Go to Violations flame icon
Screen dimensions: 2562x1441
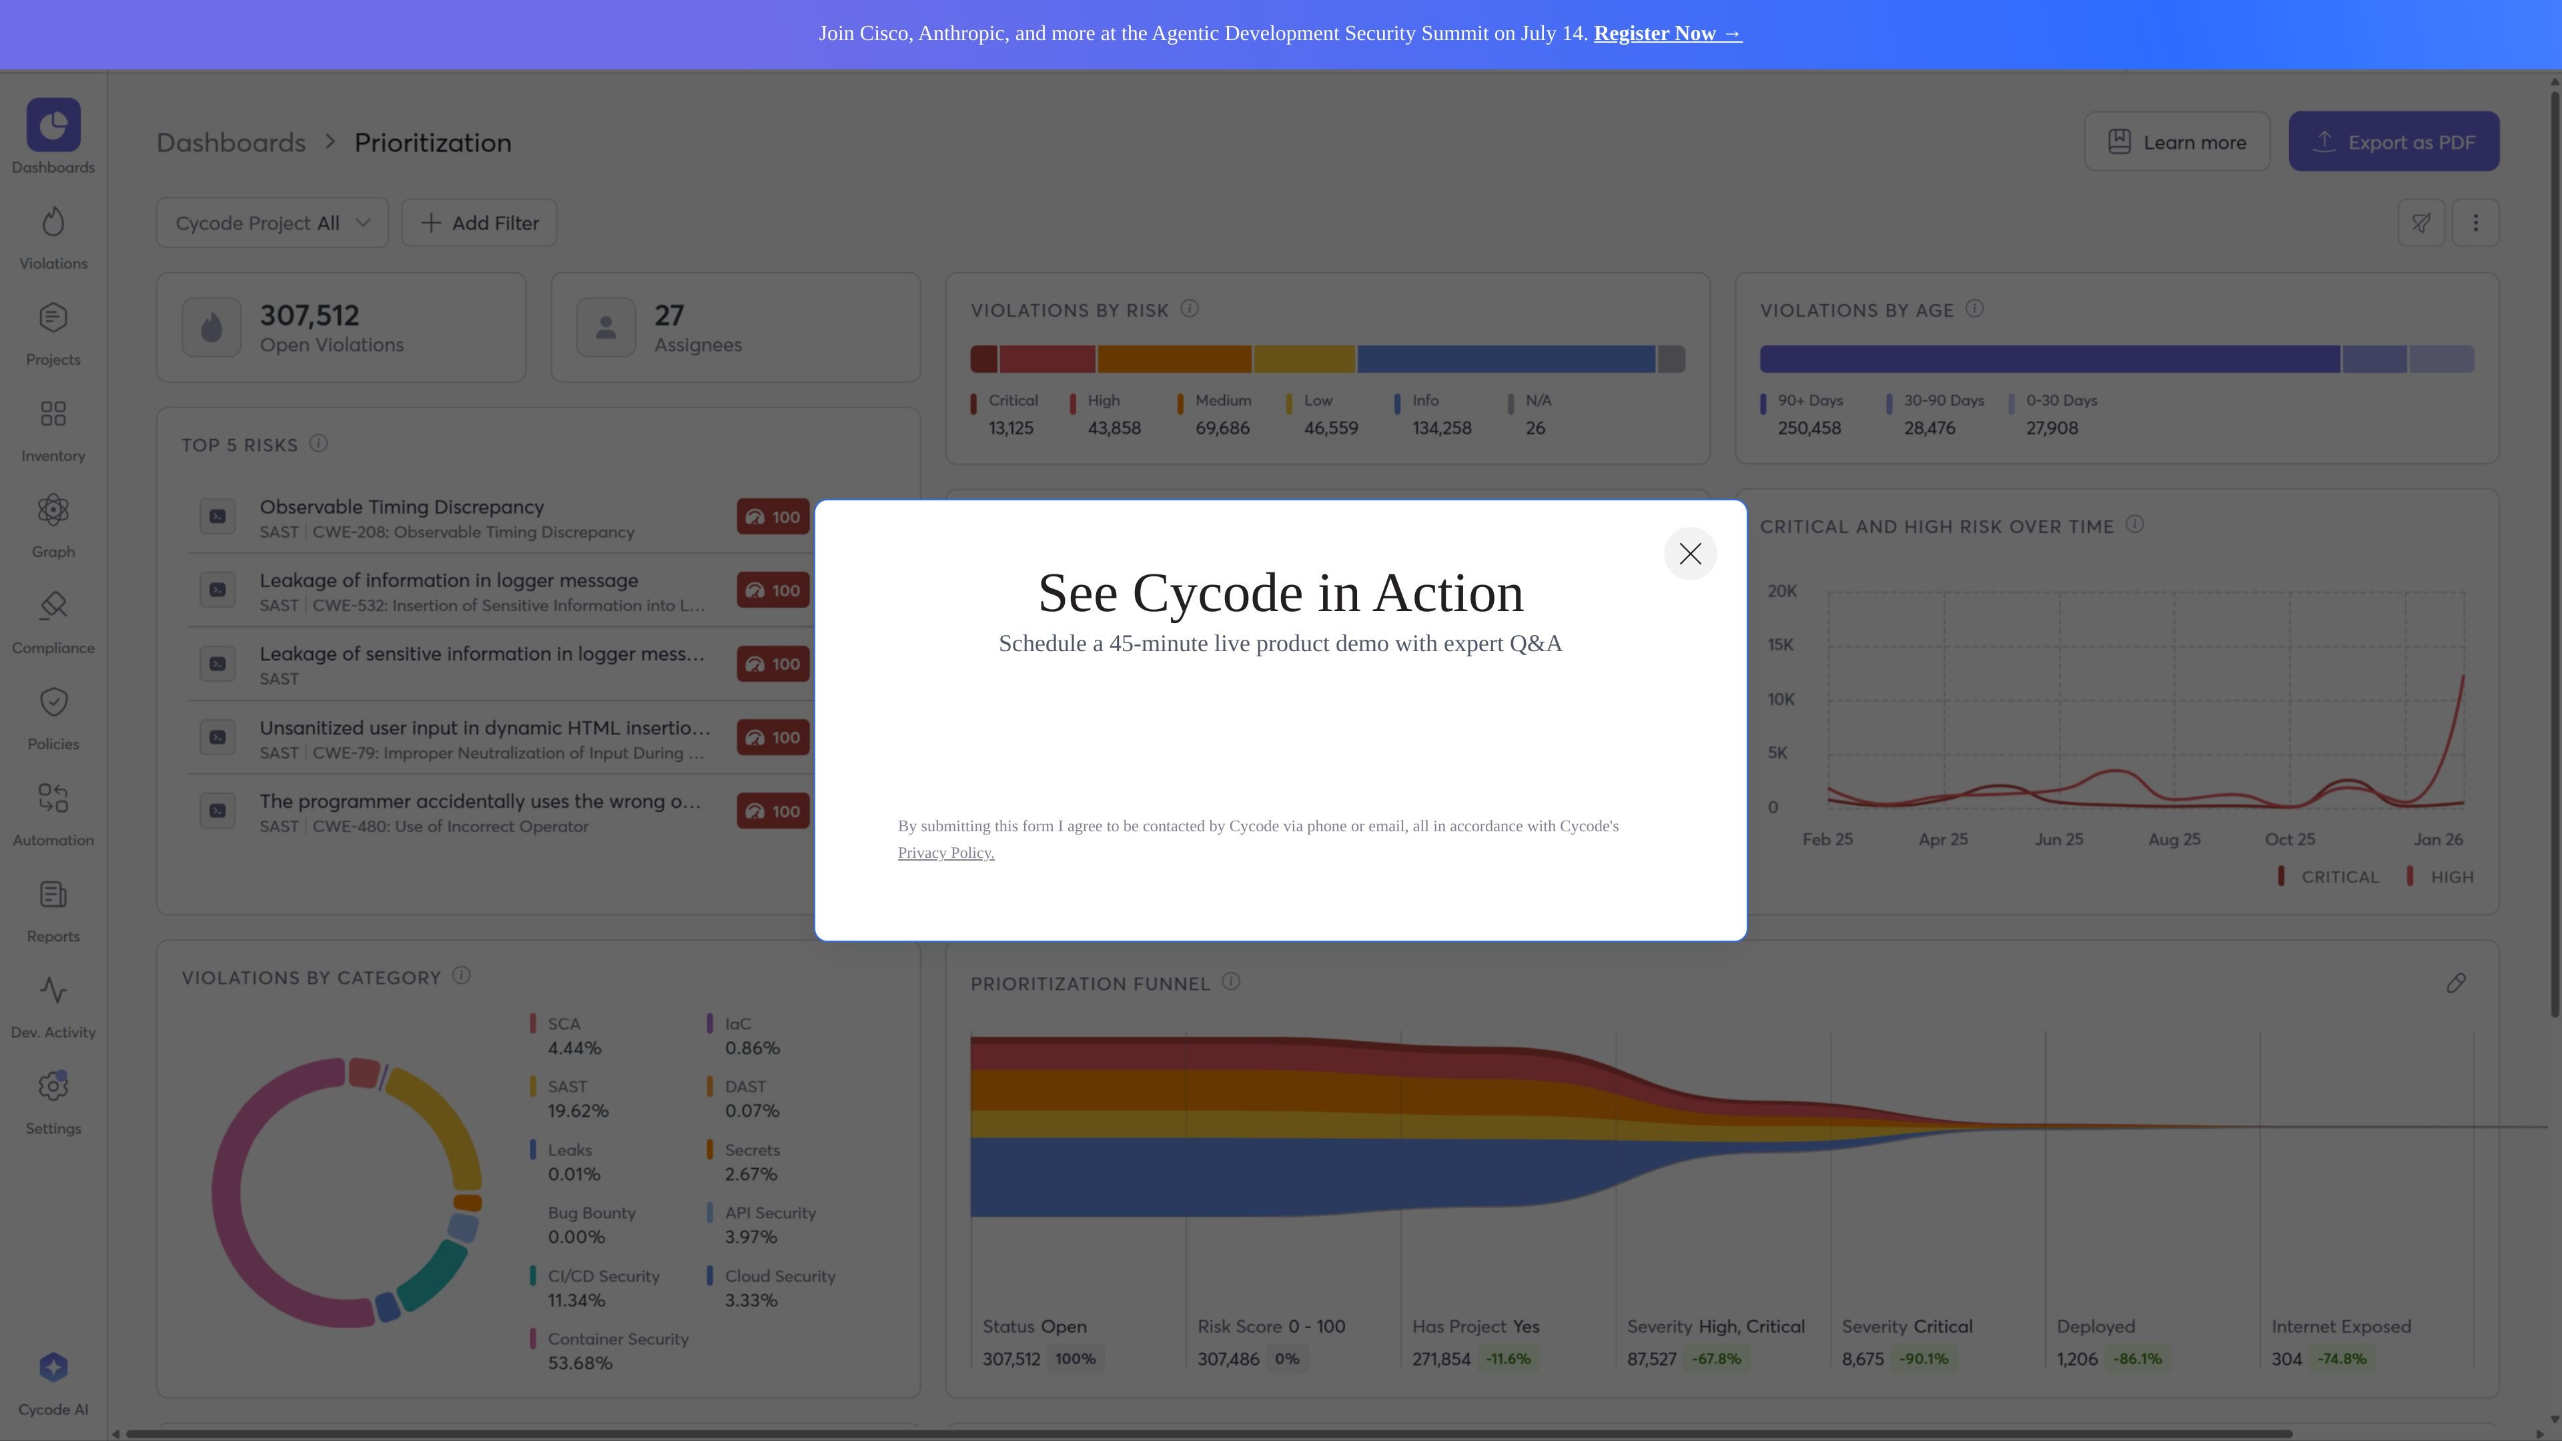click(x=53, y=221)
